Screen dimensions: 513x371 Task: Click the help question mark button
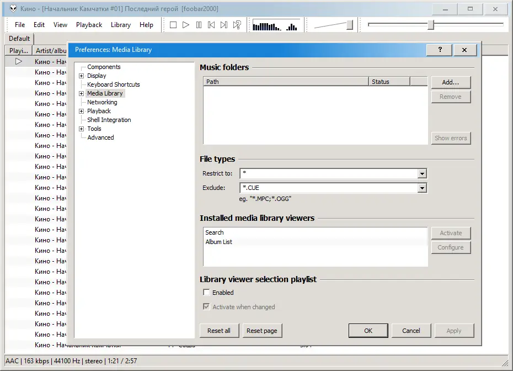440,50
